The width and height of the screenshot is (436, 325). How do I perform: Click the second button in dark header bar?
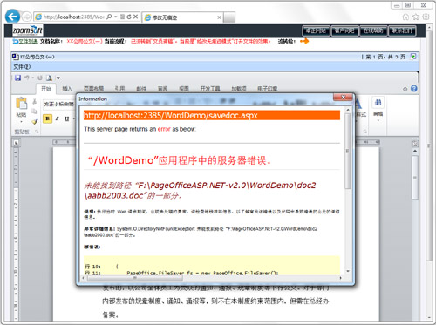pos(344,30)
